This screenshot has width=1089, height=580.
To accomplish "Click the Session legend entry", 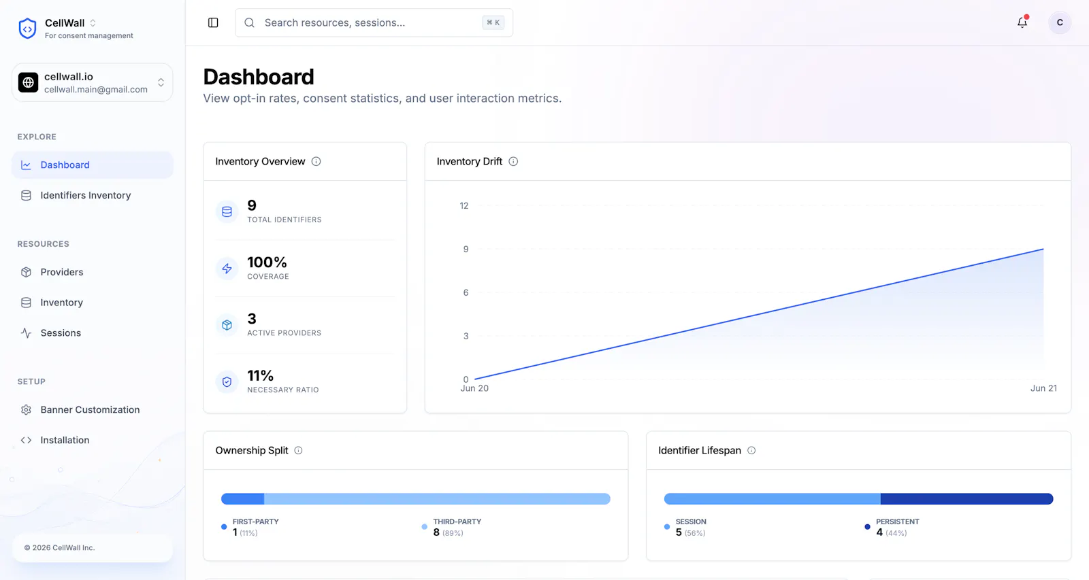I will [685, 528].
